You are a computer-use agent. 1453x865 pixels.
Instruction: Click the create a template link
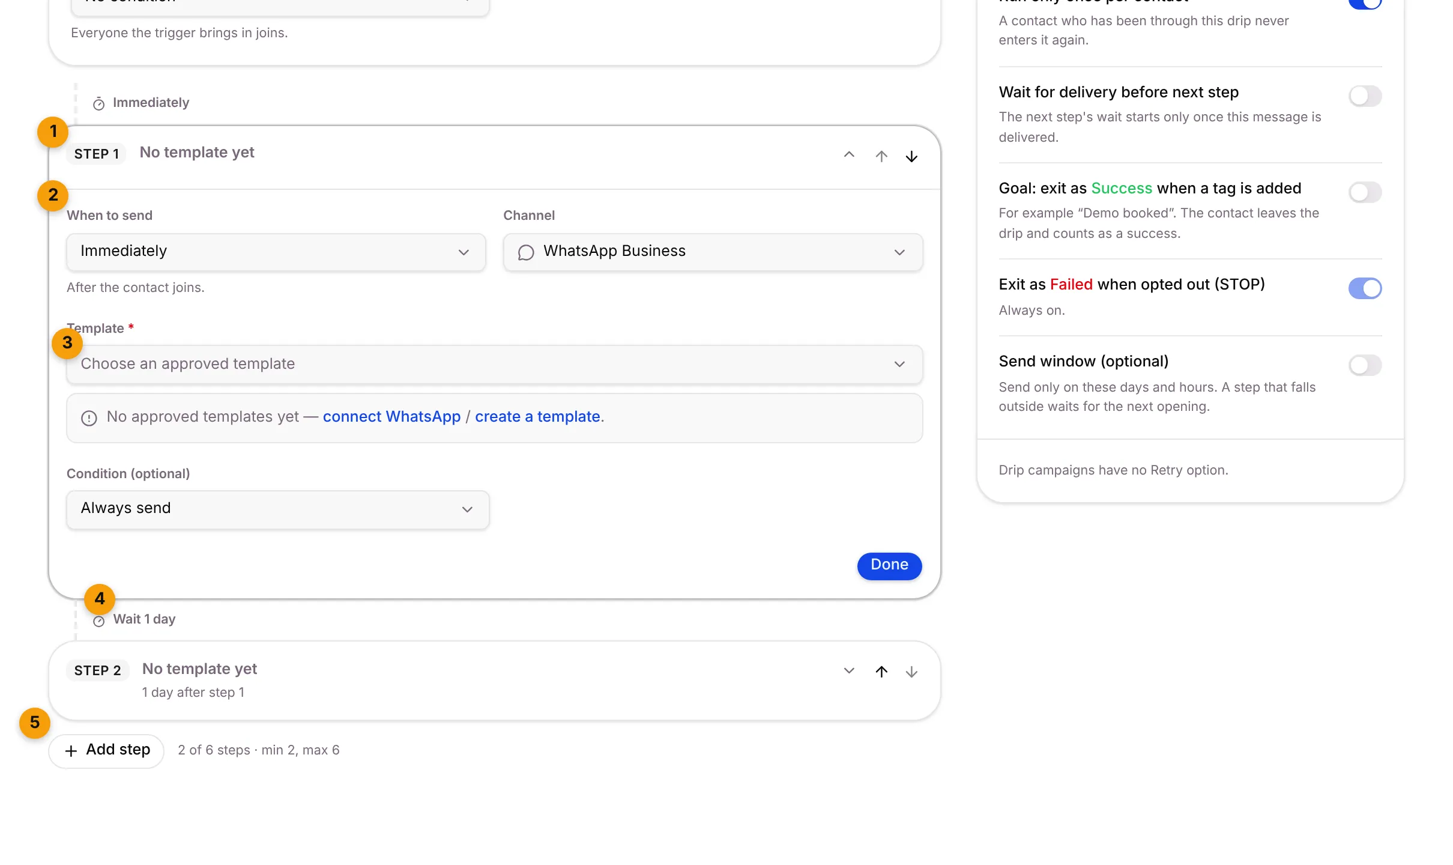(x=537, y=417)
